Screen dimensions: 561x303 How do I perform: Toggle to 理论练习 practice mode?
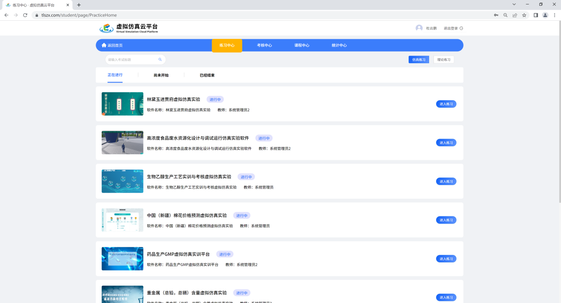click(x=444, y=60)
